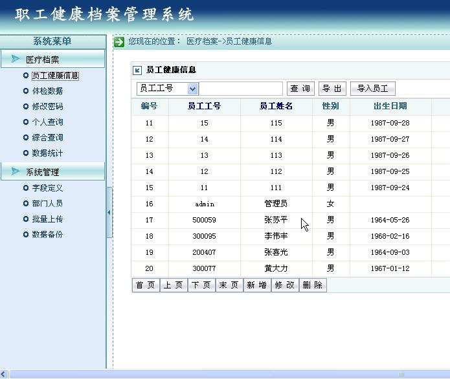The width and height of the screenshot is (450, 379).
Task: Click the arrow icon beside 医疗档案
Action: coord(15,60)
